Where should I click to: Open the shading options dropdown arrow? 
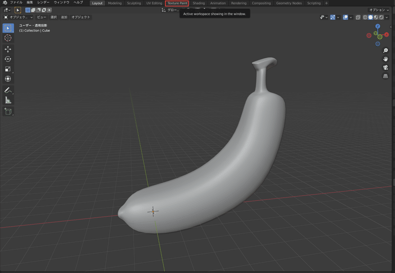tap(387, 17)
